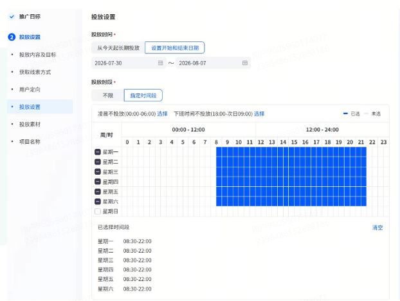Toggle 星期四 checkbox
This screenshot has height=301, width=400.
(x=98, y=182)
